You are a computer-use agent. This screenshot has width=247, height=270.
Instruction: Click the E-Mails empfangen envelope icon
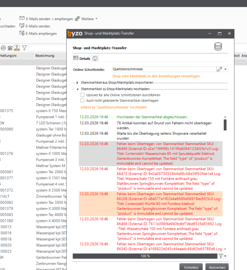[22, 33]
